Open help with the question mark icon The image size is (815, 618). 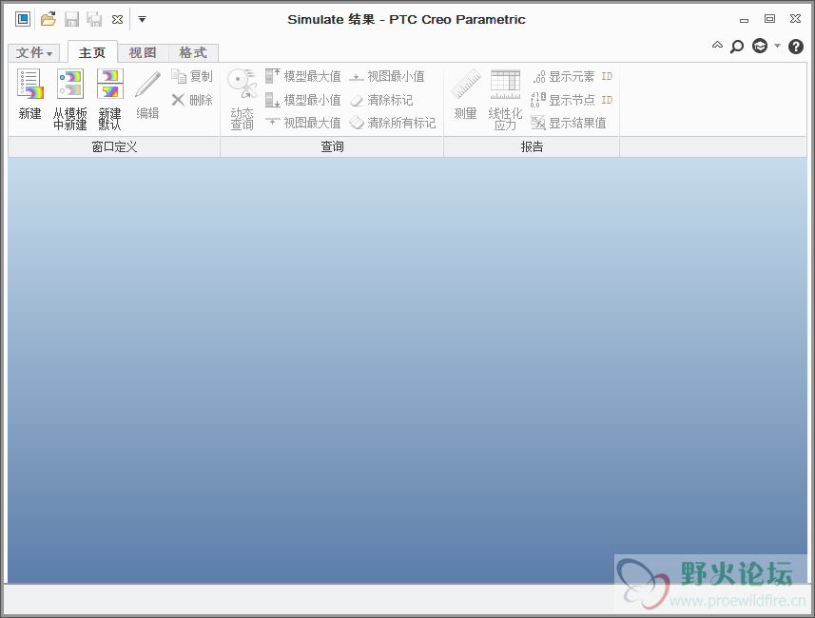click(796, 47)
